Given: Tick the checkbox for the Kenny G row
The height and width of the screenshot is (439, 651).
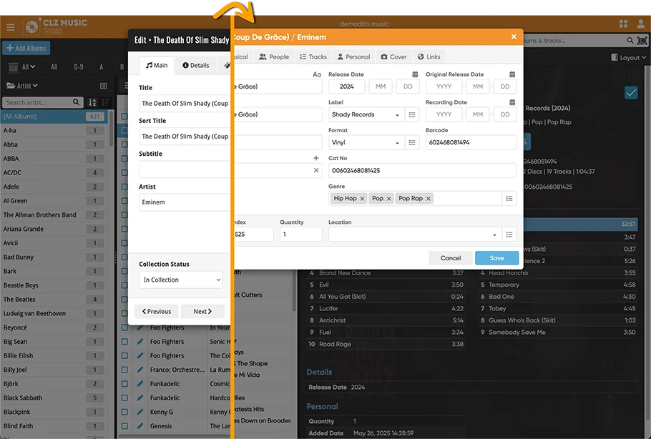Looking at the screenshot, I should point(124,412).
